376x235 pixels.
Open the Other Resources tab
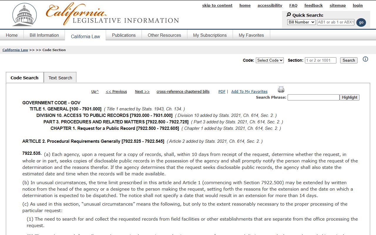click(164, 35)
